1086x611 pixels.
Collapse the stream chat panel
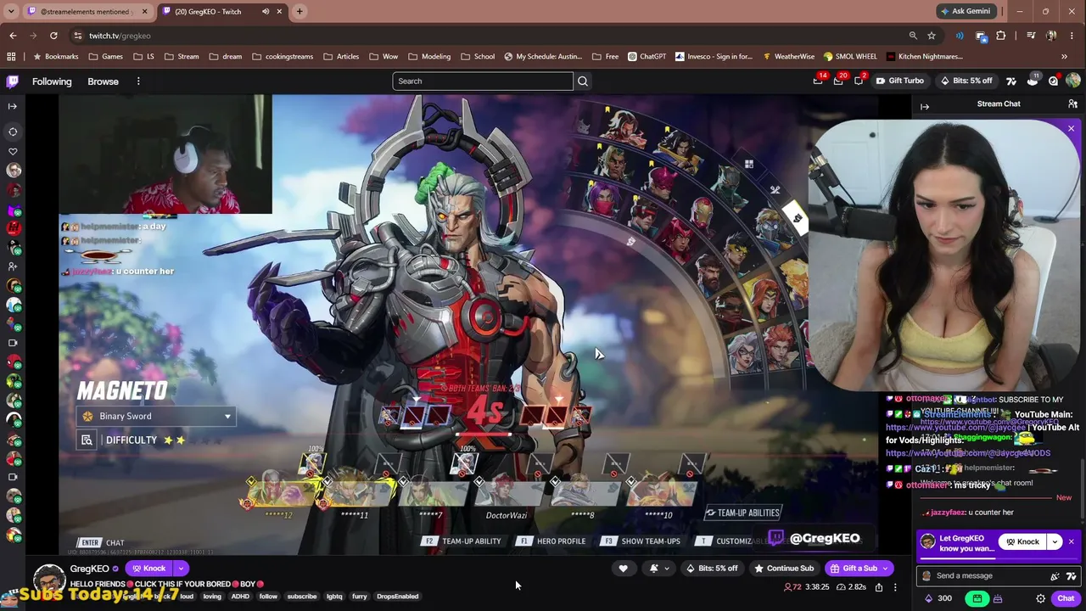point(925,106)
